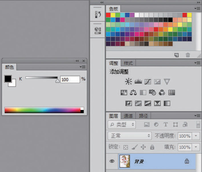Switch to the 样式 tab
Image resolution: width=202 pixels, height=172 pixels.
point(128,63)
